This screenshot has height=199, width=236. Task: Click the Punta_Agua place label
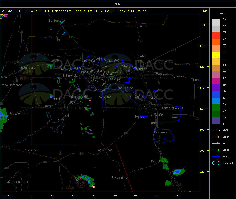tap(120, 178)
